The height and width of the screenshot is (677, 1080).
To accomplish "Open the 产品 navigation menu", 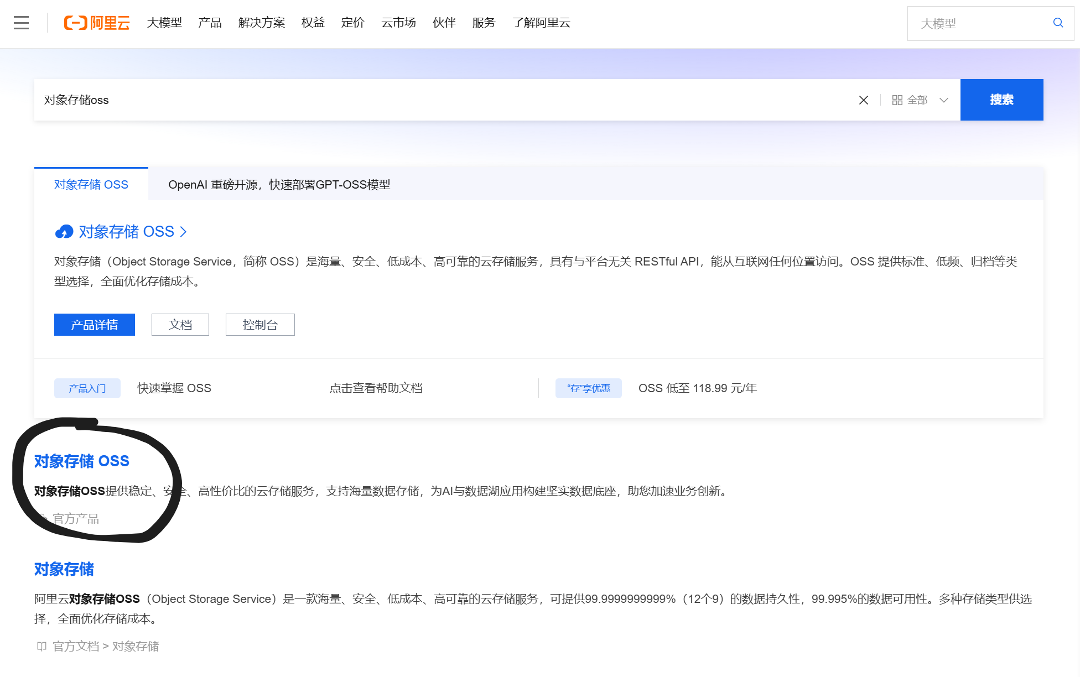I will [210, 23].
